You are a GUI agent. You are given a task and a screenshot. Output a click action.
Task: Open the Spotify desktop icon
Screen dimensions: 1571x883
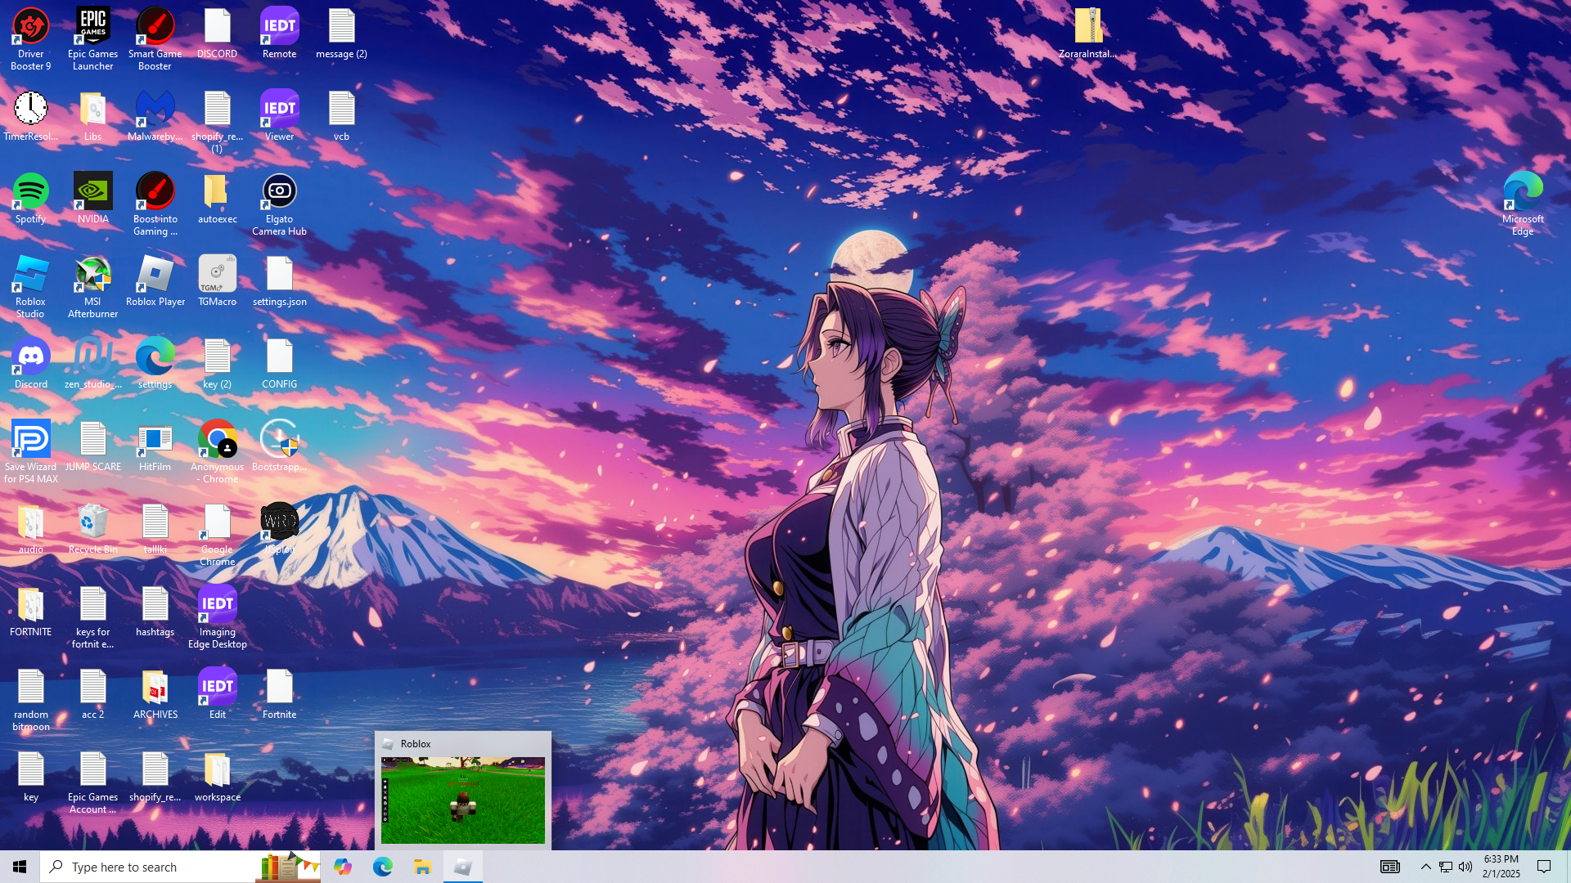tap(30, 193)
